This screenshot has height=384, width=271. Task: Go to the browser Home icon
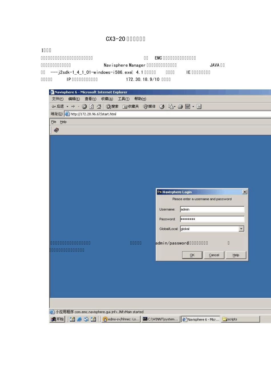pos(99,107)
